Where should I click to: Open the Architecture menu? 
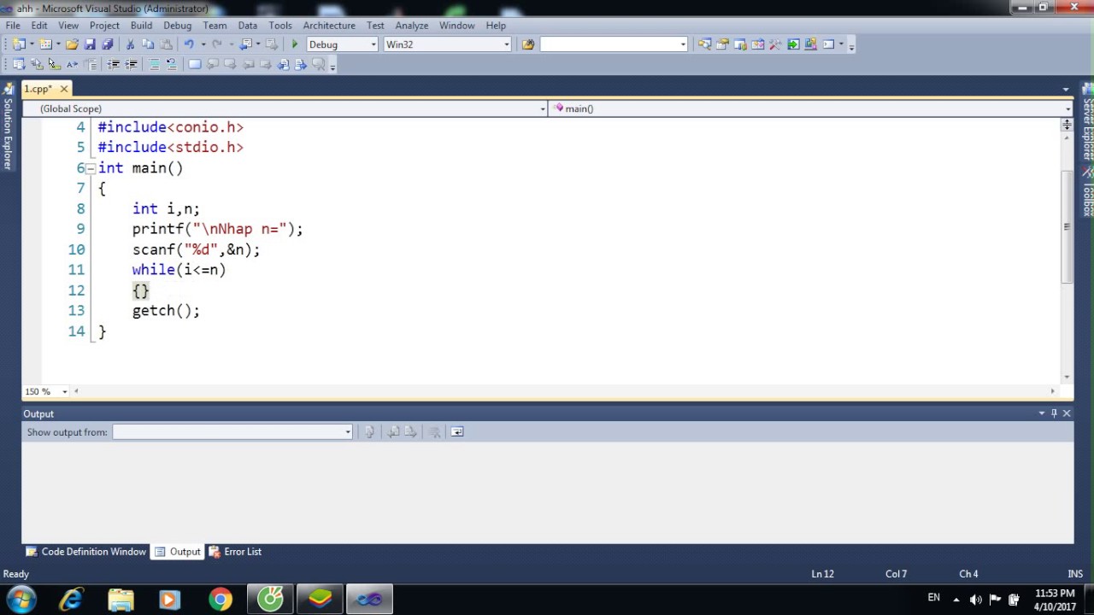click(329, 26)
